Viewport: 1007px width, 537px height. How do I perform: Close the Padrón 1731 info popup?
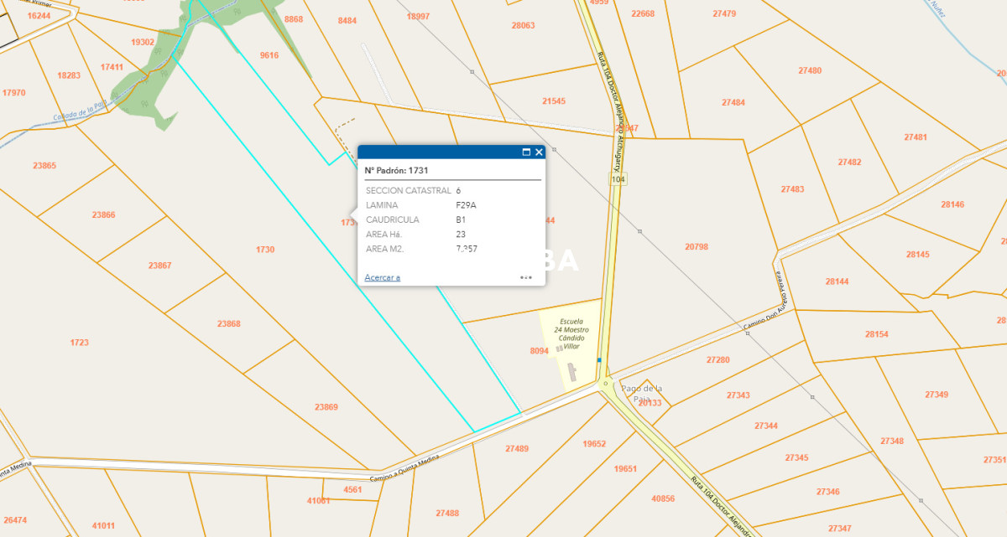click(539, 152)
